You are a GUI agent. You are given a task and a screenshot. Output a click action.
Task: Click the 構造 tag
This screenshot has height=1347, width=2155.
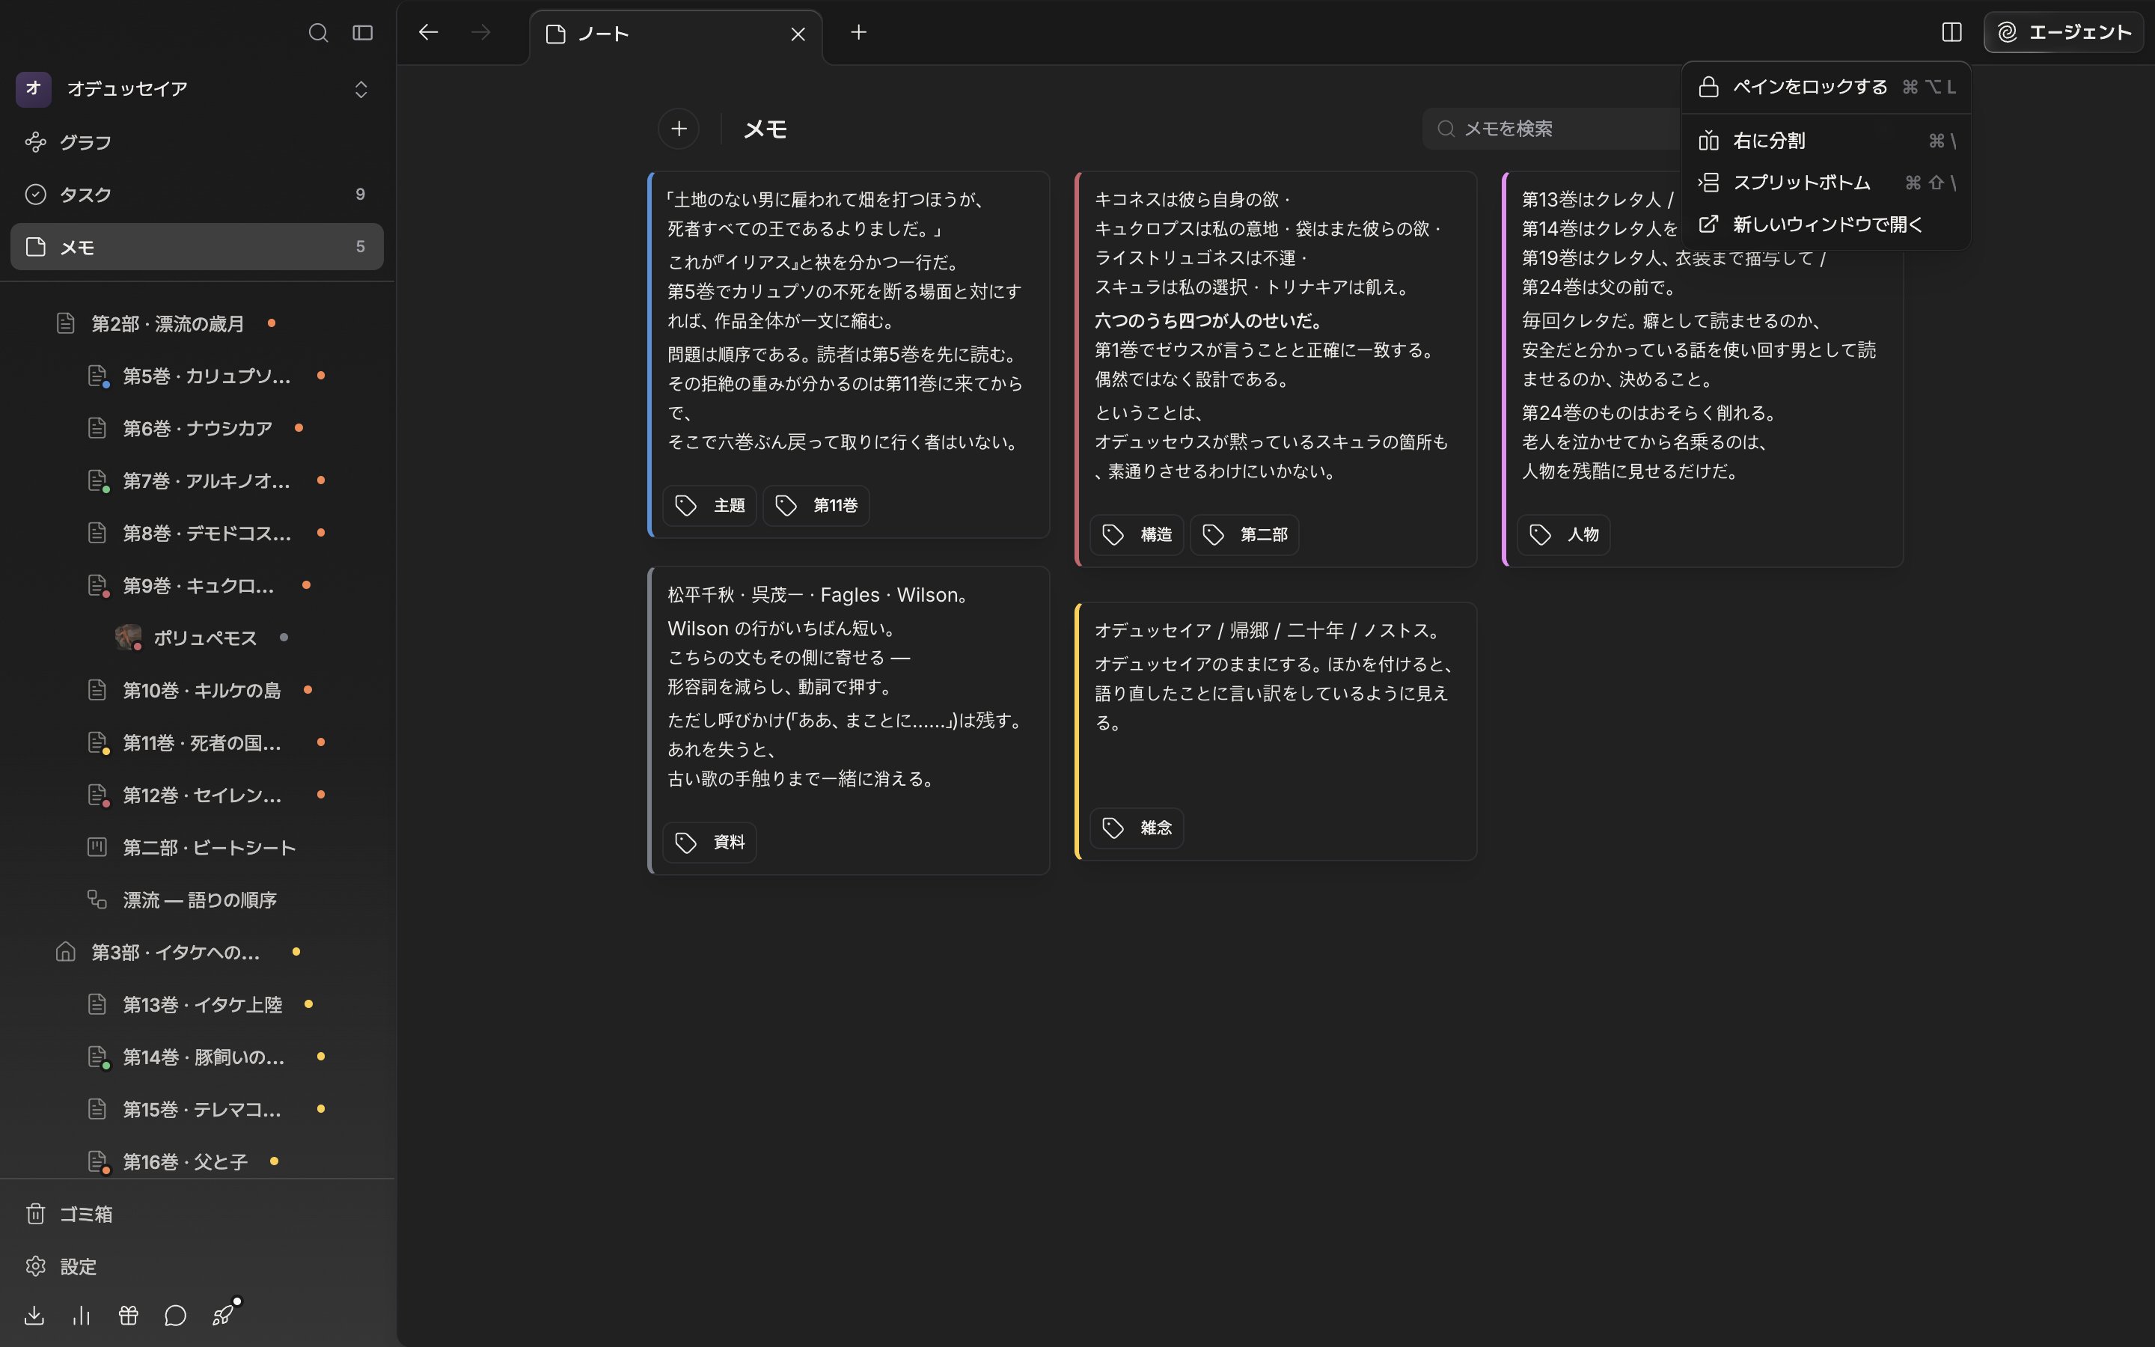coord(1137,534)
